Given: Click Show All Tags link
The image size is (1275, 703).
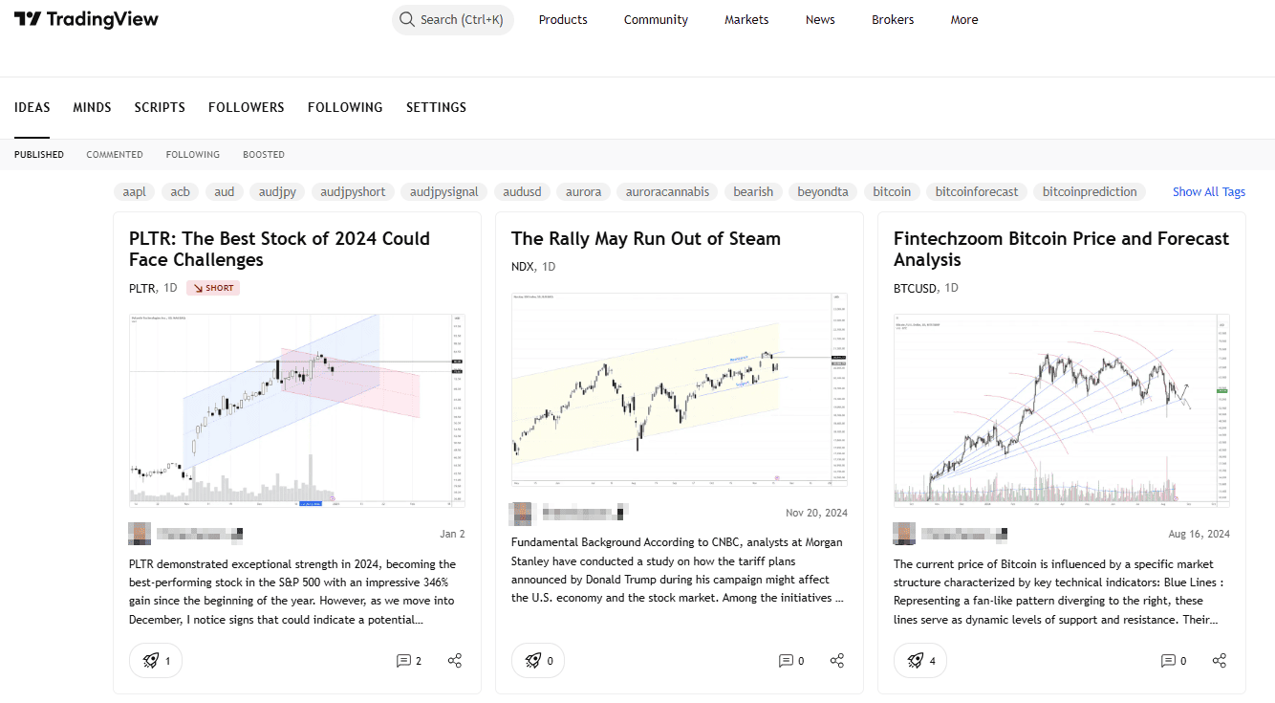Looking at the screenshot, I should pyautogui.click(x=1209, y=191).
